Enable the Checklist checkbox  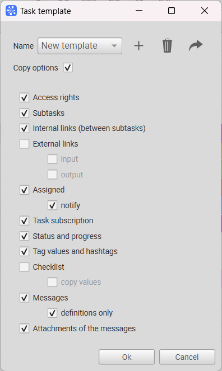[25, 267]
